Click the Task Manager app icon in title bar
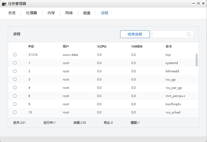 (4, 4)
